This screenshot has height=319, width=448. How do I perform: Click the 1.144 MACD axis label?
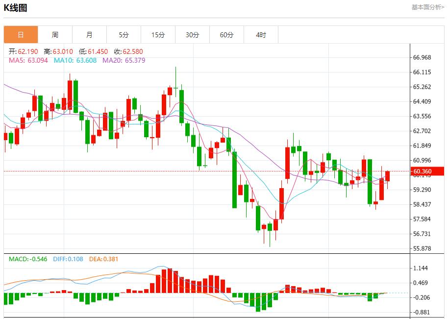coord(421,268)
